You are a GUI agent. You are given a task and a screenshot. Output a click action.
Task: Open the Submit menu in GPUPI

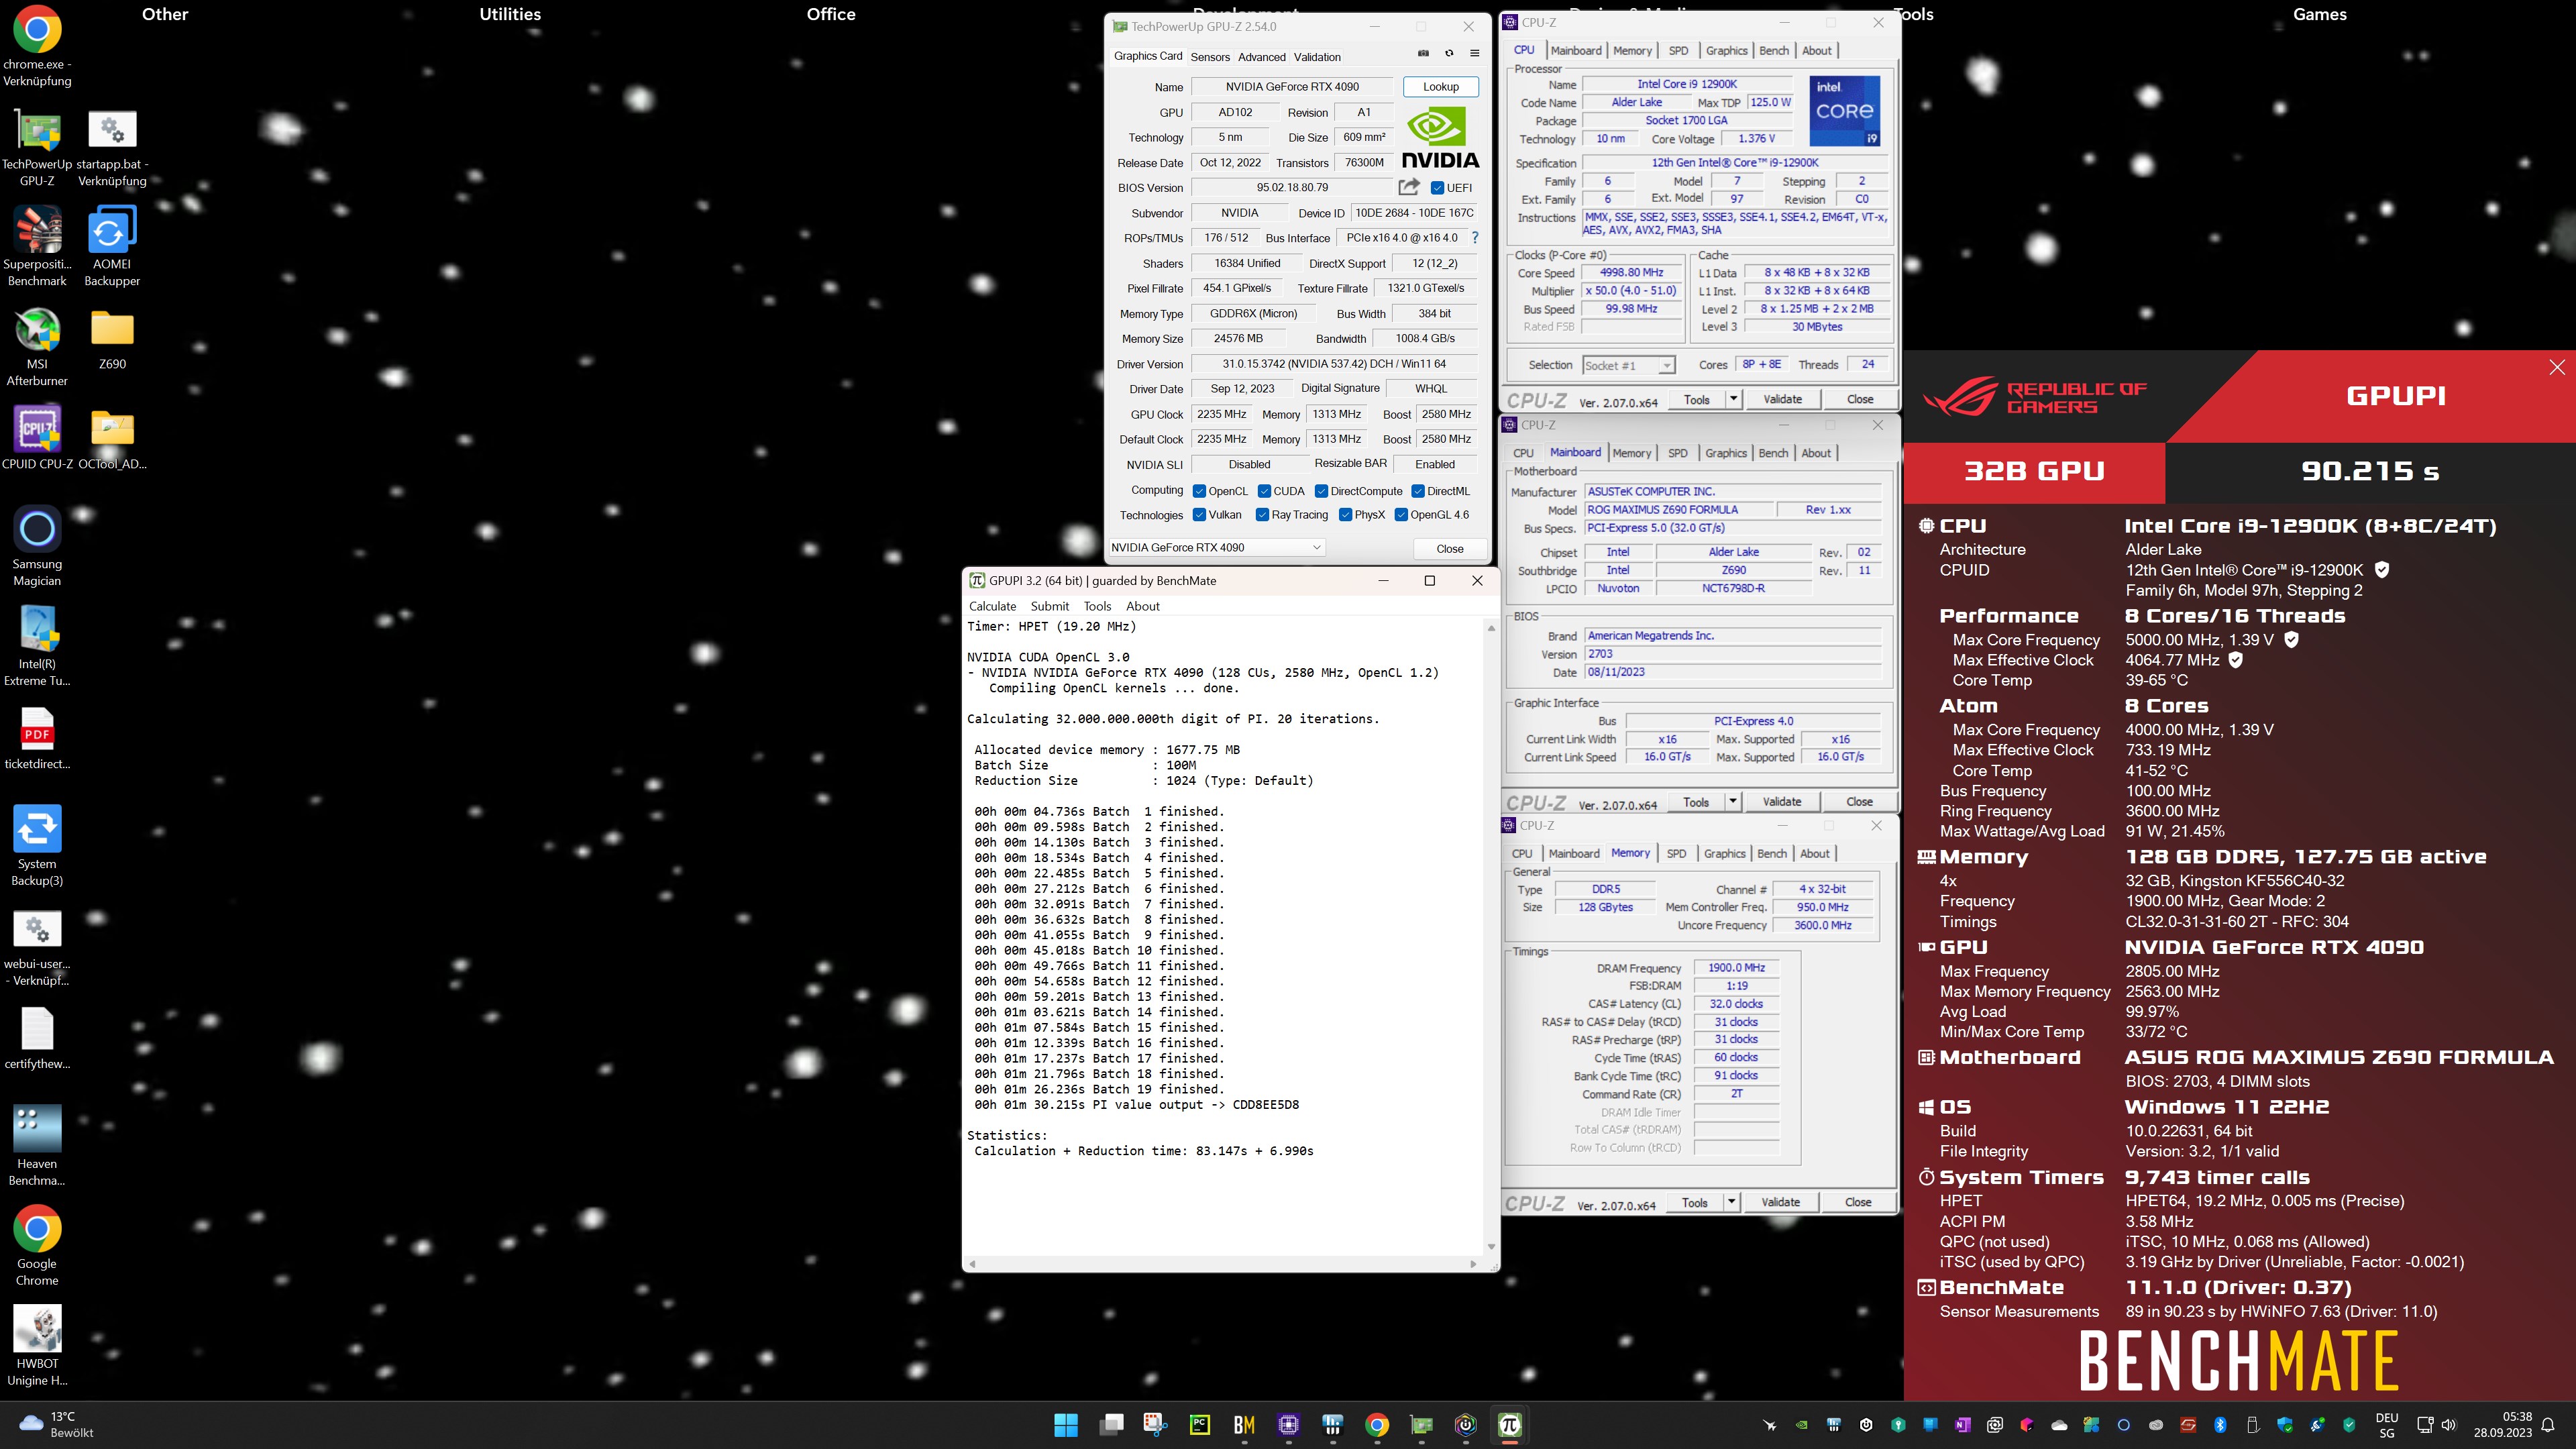(x=1049, y=606)
